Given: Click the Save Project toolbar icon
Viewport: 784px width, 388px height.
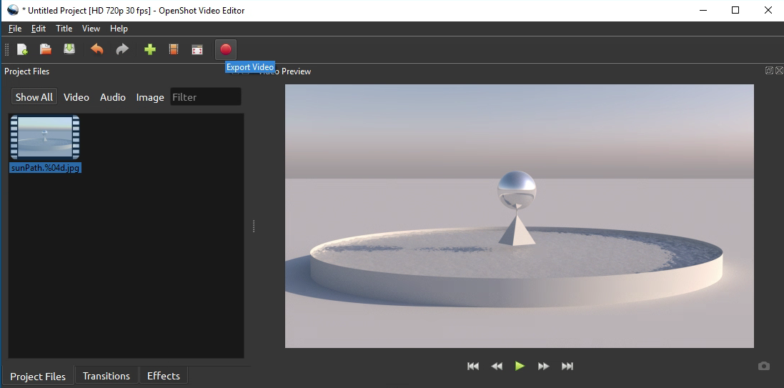Looking at the screenshot, I should [x=69, y=49].
